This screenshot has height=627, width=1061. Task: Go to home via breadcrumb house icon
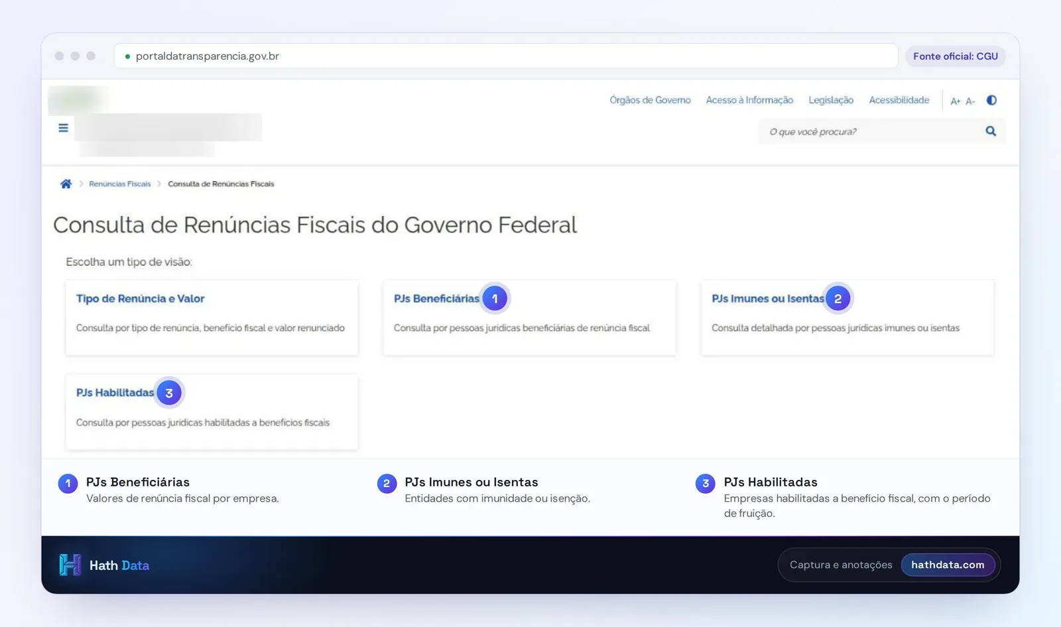[x=66, y=184]
